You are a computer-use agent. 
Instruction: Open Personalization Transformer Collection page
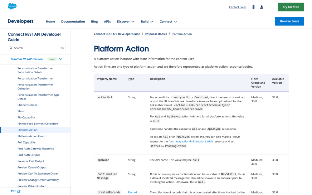[35, 86]
